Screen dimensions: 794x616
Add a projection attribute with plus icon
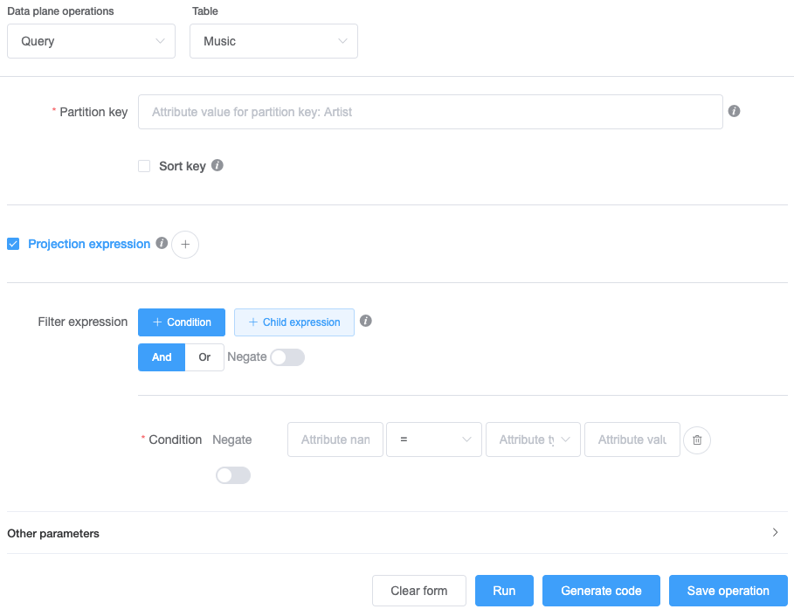(185, 245)
